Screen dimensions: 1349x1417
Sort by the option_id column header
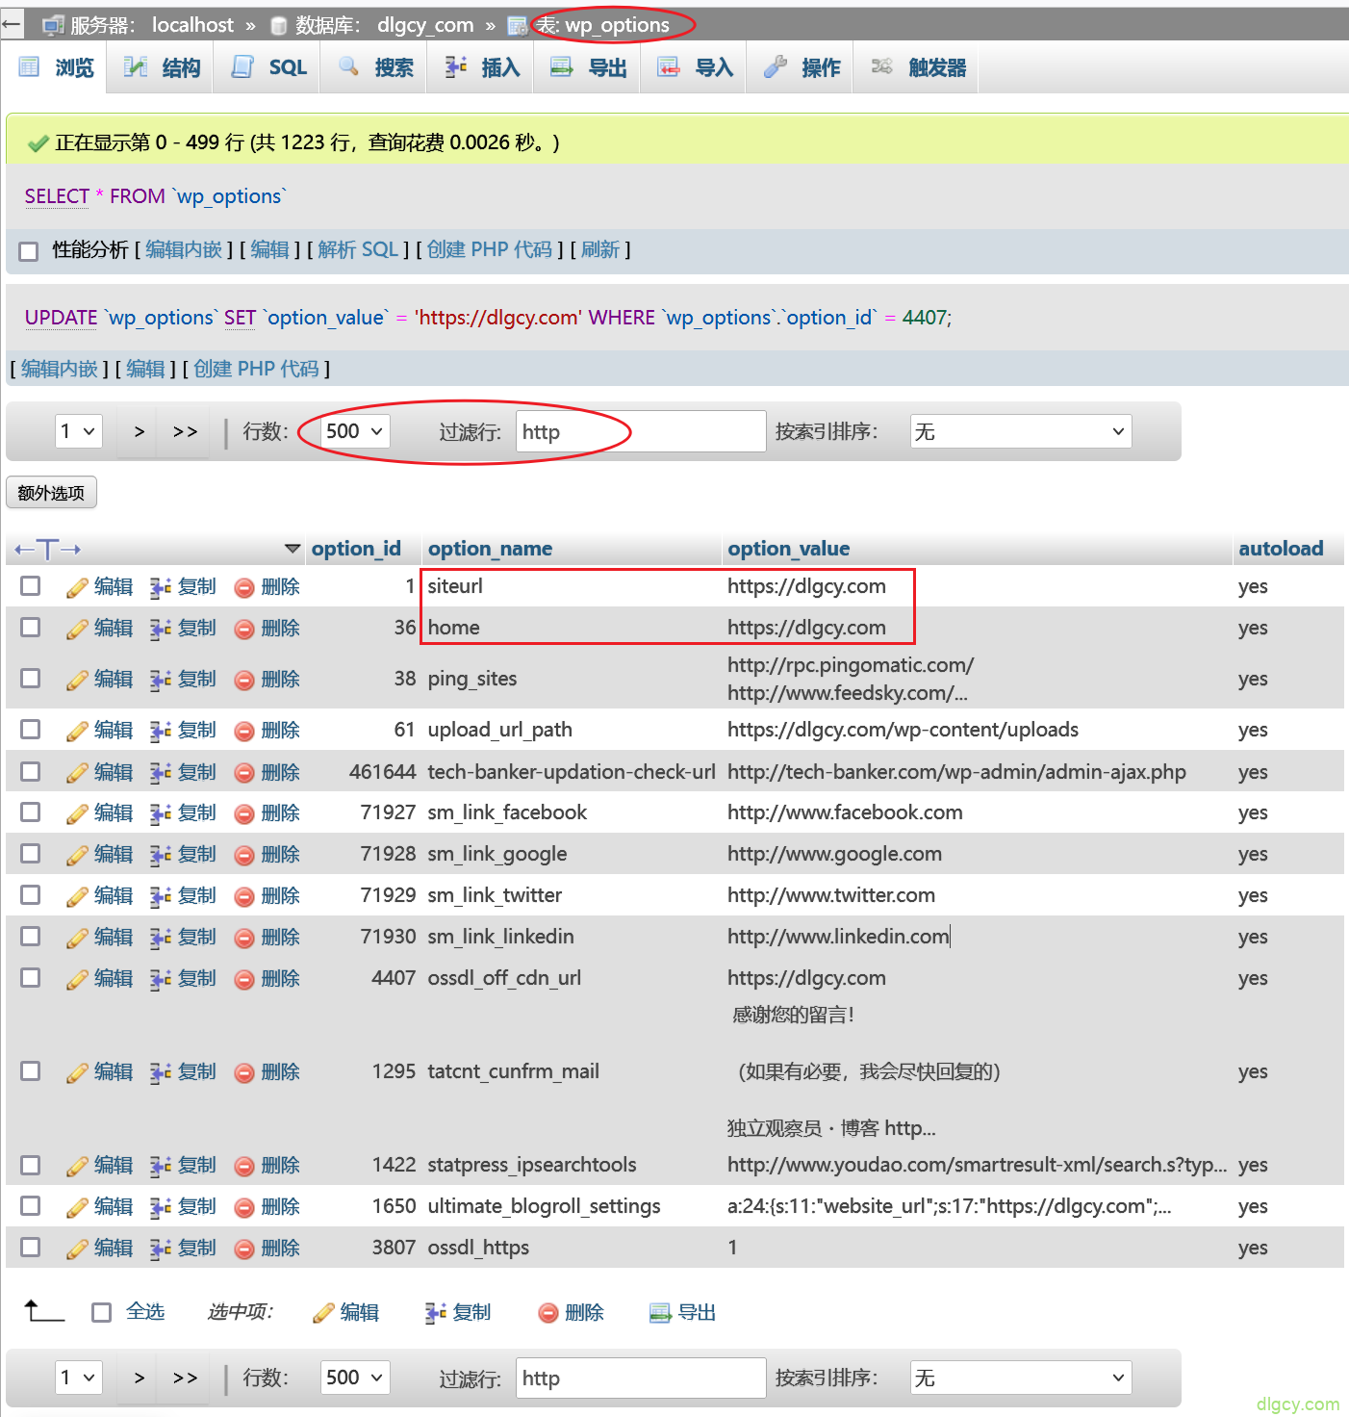(x=356, y=549)
